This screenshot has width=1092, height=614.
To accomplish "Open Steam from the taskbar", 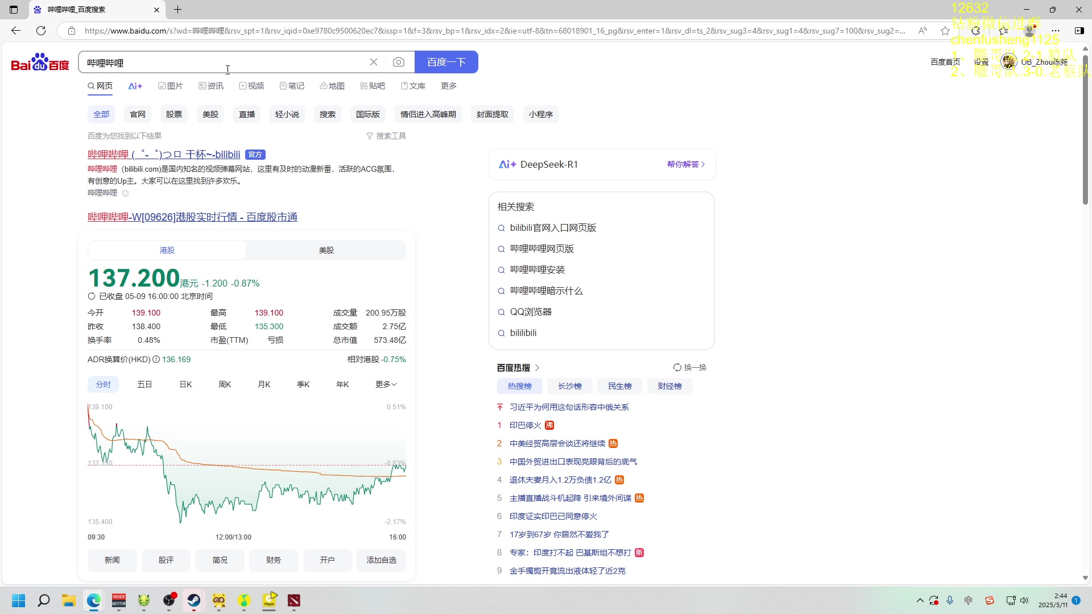I will tap(194, 600).
